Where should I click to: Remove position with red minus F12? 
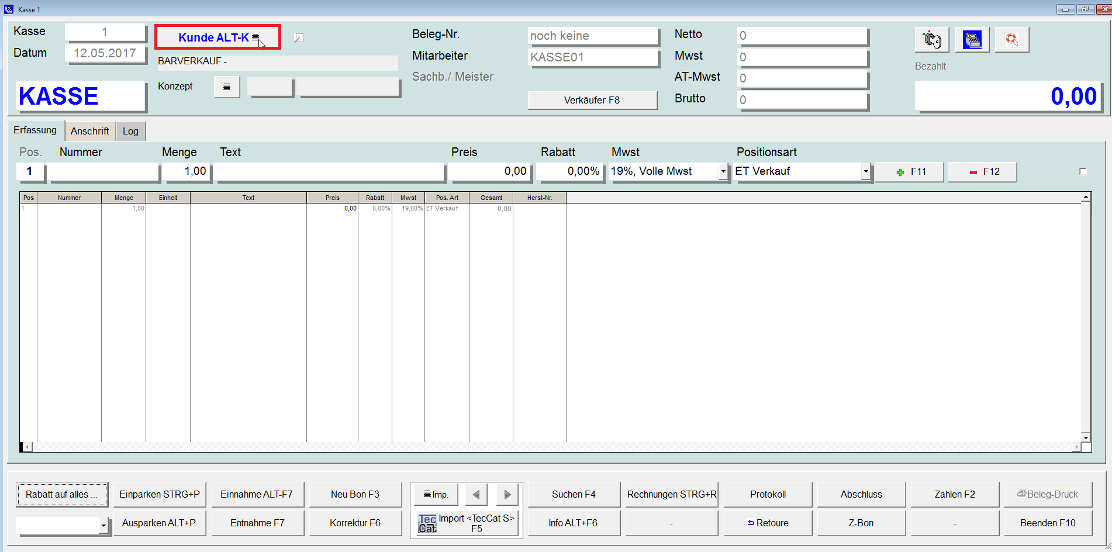click(982, 171)
